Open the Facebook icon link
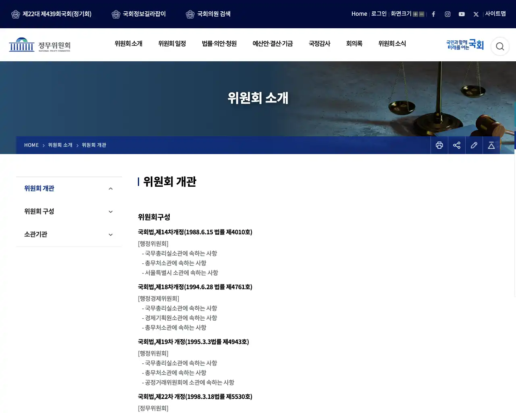Image resolution: width=516 pixels, height=413 pixels. click(433, 14)
